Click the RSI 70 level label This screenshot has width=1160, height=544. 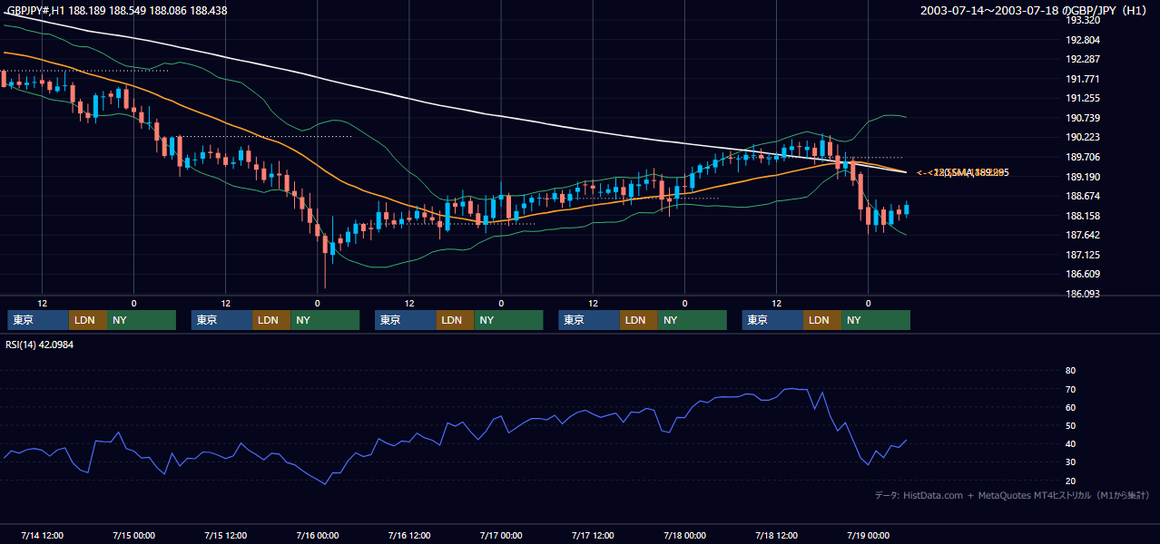(x=1070, y=389)
